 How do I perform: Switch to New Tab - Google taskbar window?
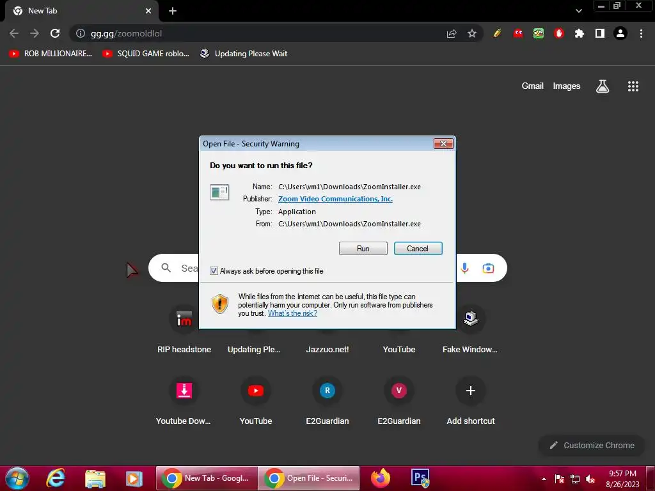tap(207, 478)
